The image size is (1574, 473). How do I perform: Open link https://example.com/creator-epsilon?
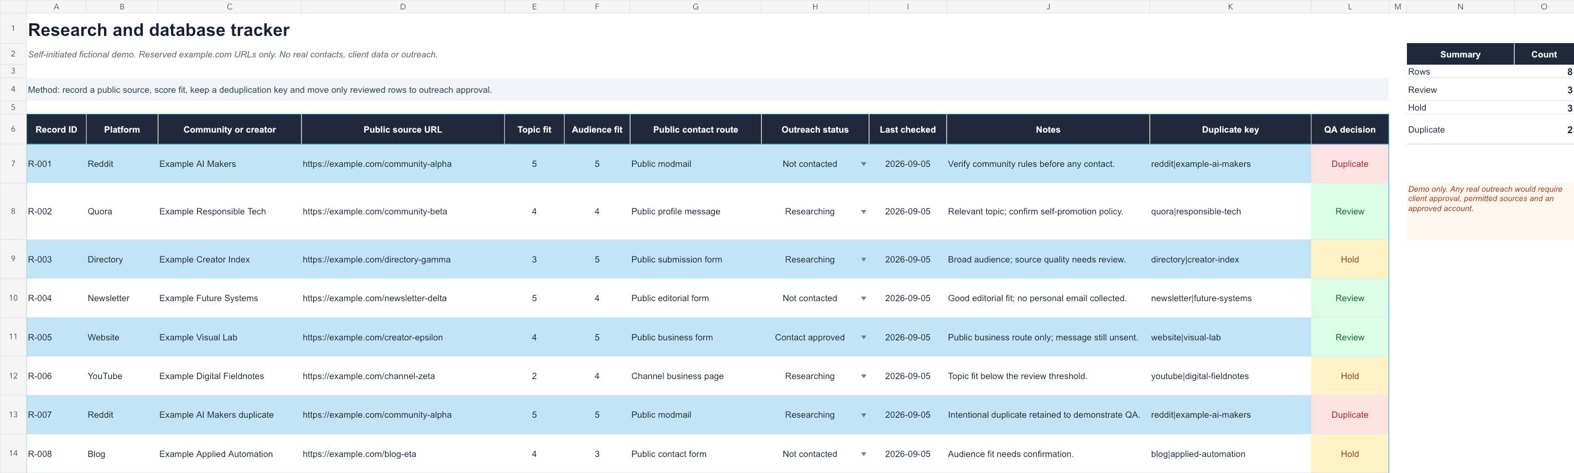click(x=373, y=338)
